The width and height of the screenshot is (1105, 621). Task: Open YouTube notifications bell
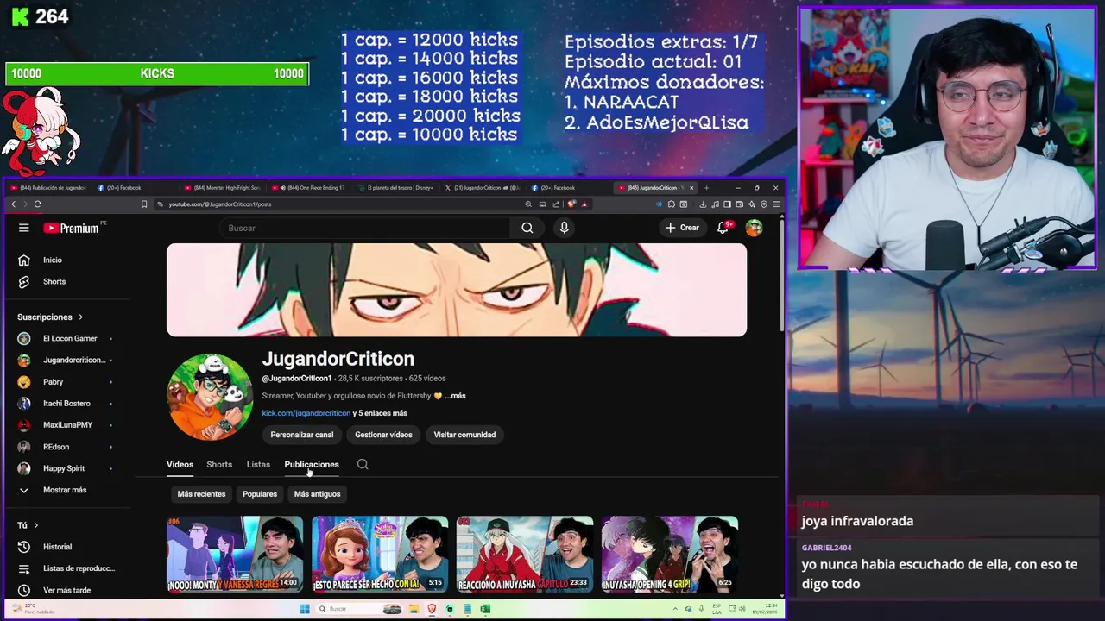[723, 228]
